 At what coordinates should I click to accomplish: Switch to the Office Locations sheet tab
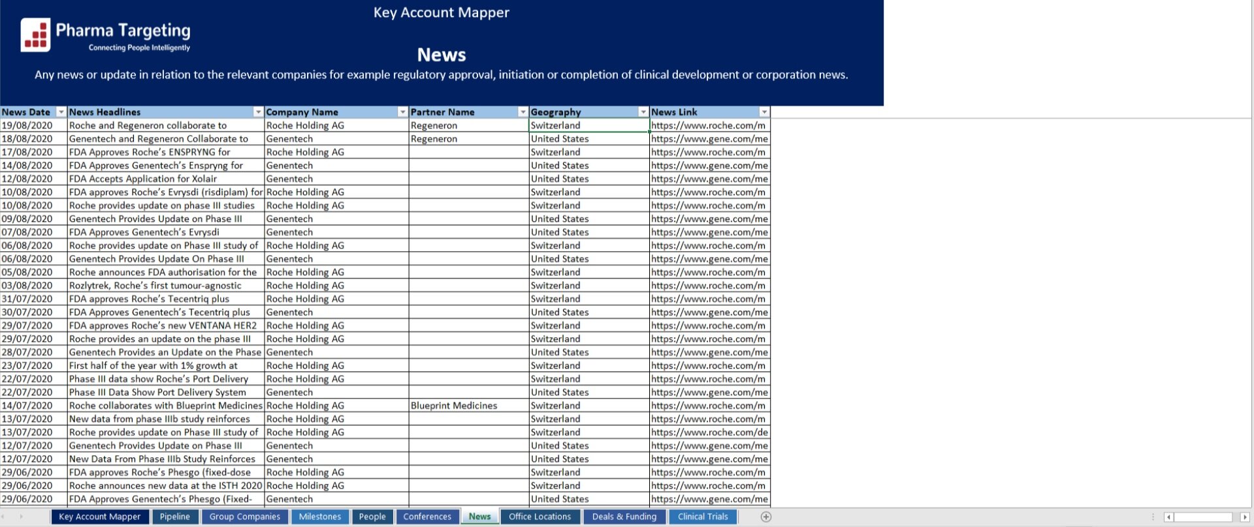coord(539,517)
